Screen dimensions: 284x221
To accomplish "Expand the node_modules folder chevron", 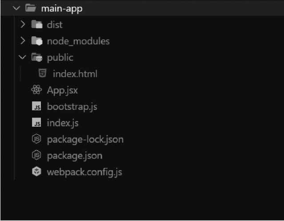I will tap(23, 41).
